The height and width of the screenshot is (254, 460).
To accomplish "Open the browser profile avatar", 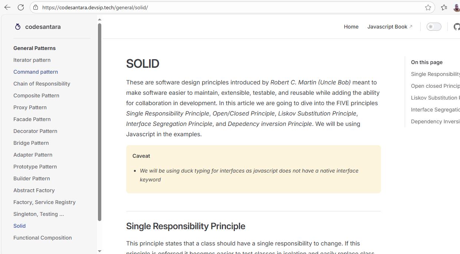I will 457,7.
